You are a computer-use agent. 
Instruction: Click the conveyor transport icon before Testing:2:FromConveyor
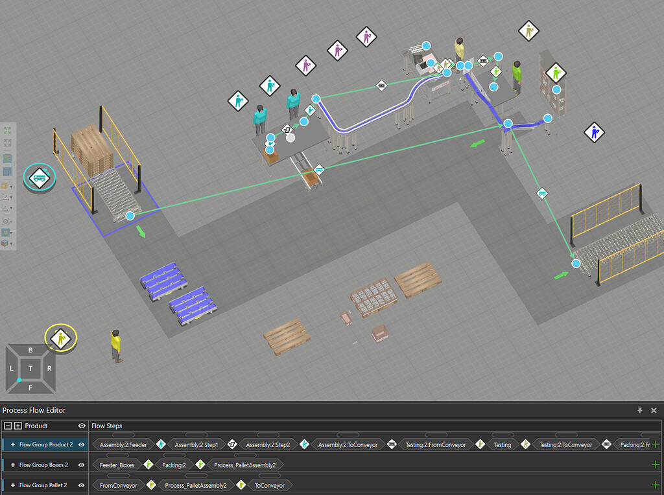[392, 444]
